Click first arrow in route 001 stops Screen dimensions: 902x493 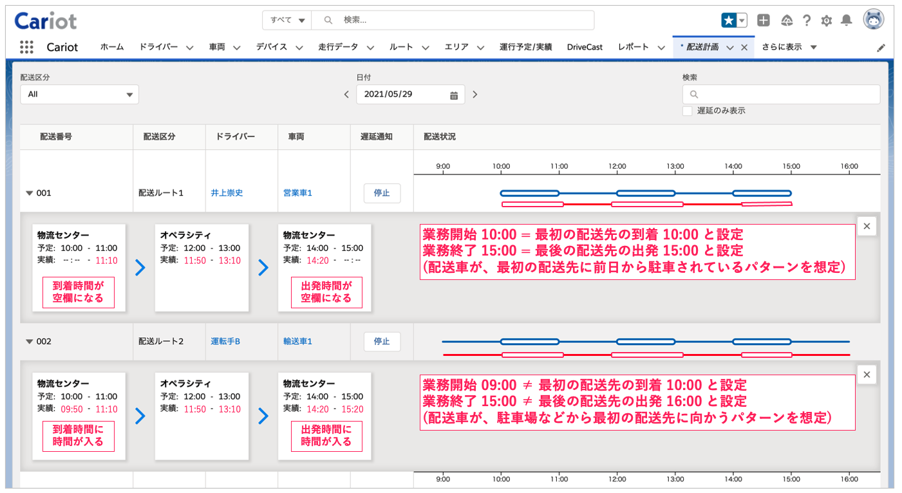pos(140,268)
